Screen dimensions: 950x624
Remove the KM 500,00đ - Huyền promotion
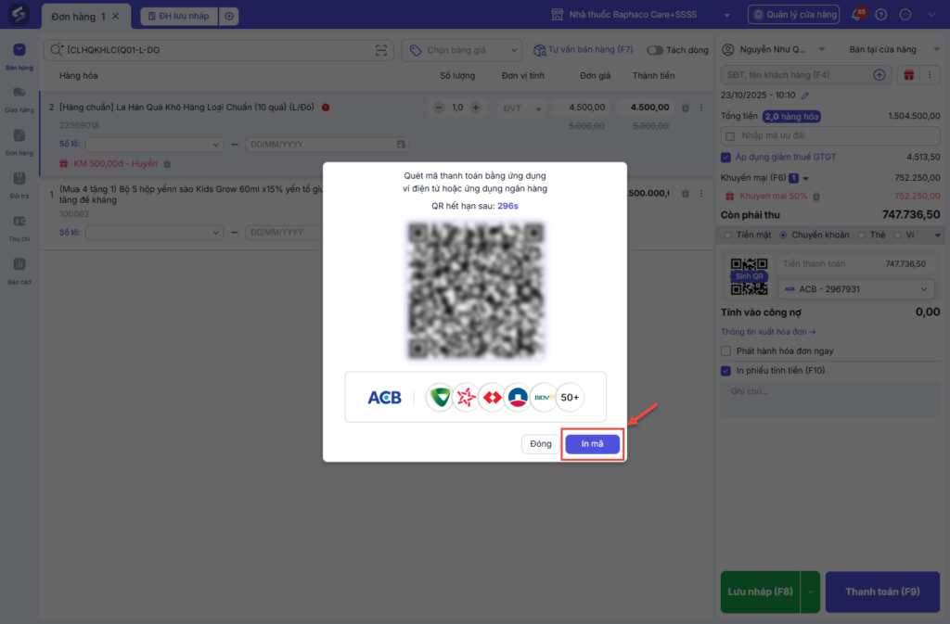[x=167, y=164]
